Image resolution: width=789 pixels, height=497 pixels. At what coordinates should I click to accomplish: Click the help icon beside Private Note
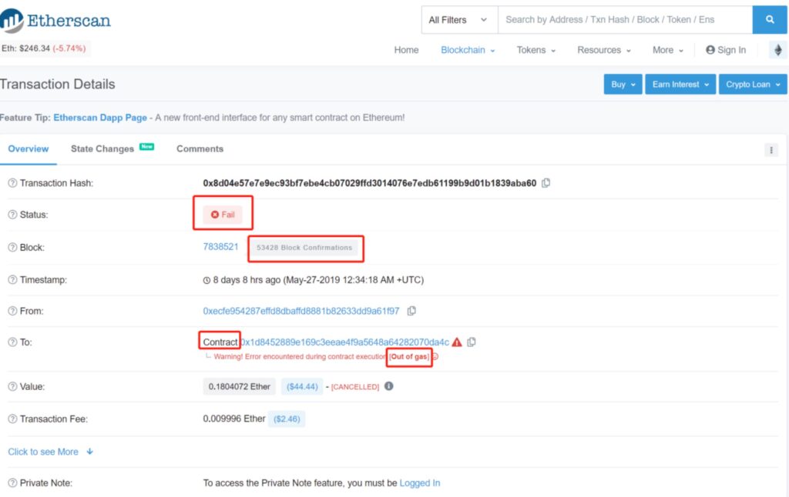click(x=12, y=483)
